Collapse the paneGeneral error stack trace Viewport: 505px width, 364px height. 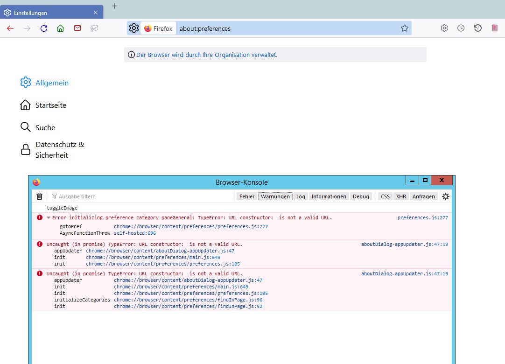pos(49,218)
